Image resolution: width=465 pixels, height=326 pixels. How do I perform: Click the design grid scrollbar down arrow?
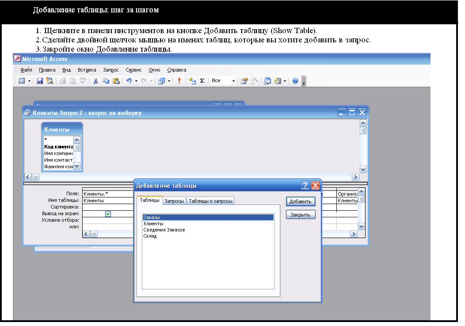[x=361, y=227]
